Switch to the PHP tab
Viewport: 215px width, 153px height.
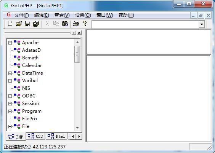tap(16, 137)
